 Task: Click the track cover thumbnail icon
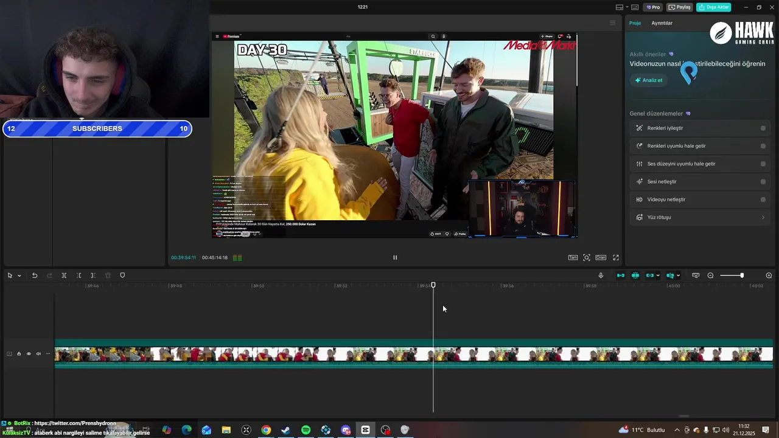point(9,353)
